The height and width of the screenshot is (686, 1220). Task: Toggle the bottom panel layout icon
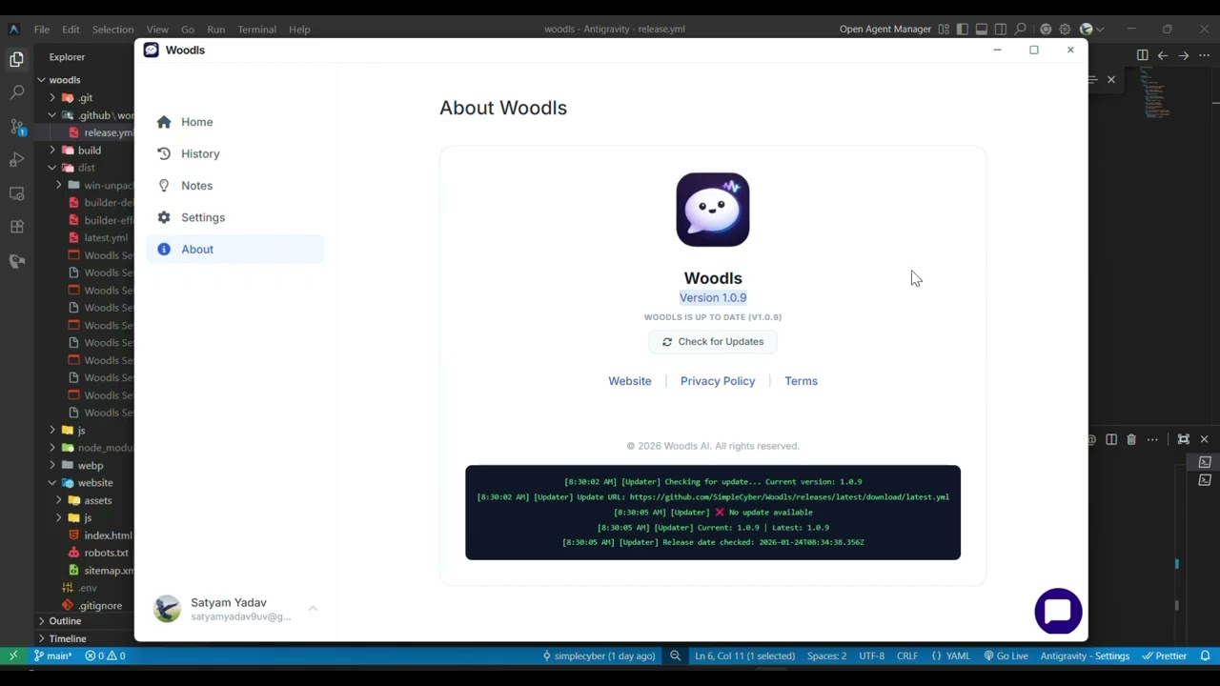point(982,30)
